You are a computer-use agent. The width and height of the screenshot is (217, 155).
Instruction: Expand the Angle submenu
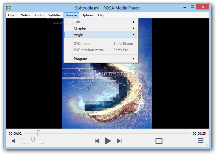pos(101,35)
